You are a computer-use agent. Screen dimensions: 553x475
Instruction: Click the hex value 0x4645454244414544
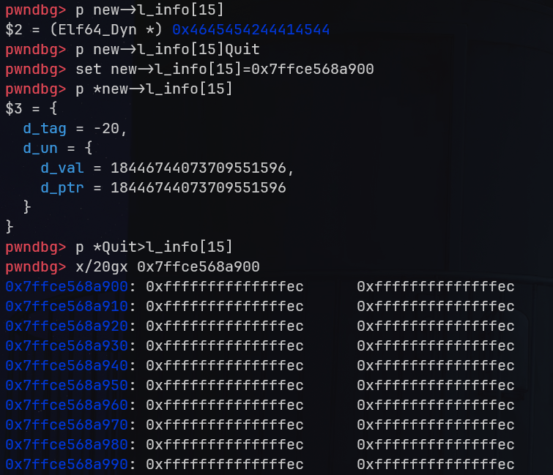pos(250,30)
